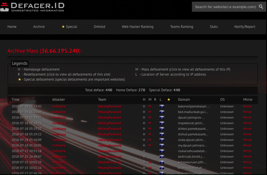267x175 pixels.
Task: Click location flag for rsukarsahusadabat row
Action: click(162, 151)
